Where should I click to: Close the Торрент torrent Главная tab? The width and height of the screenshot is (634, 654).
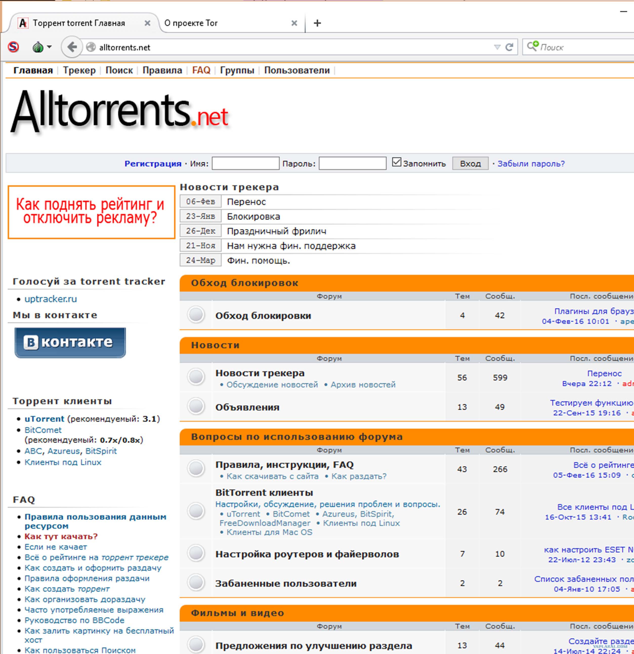tap(147, 23)
